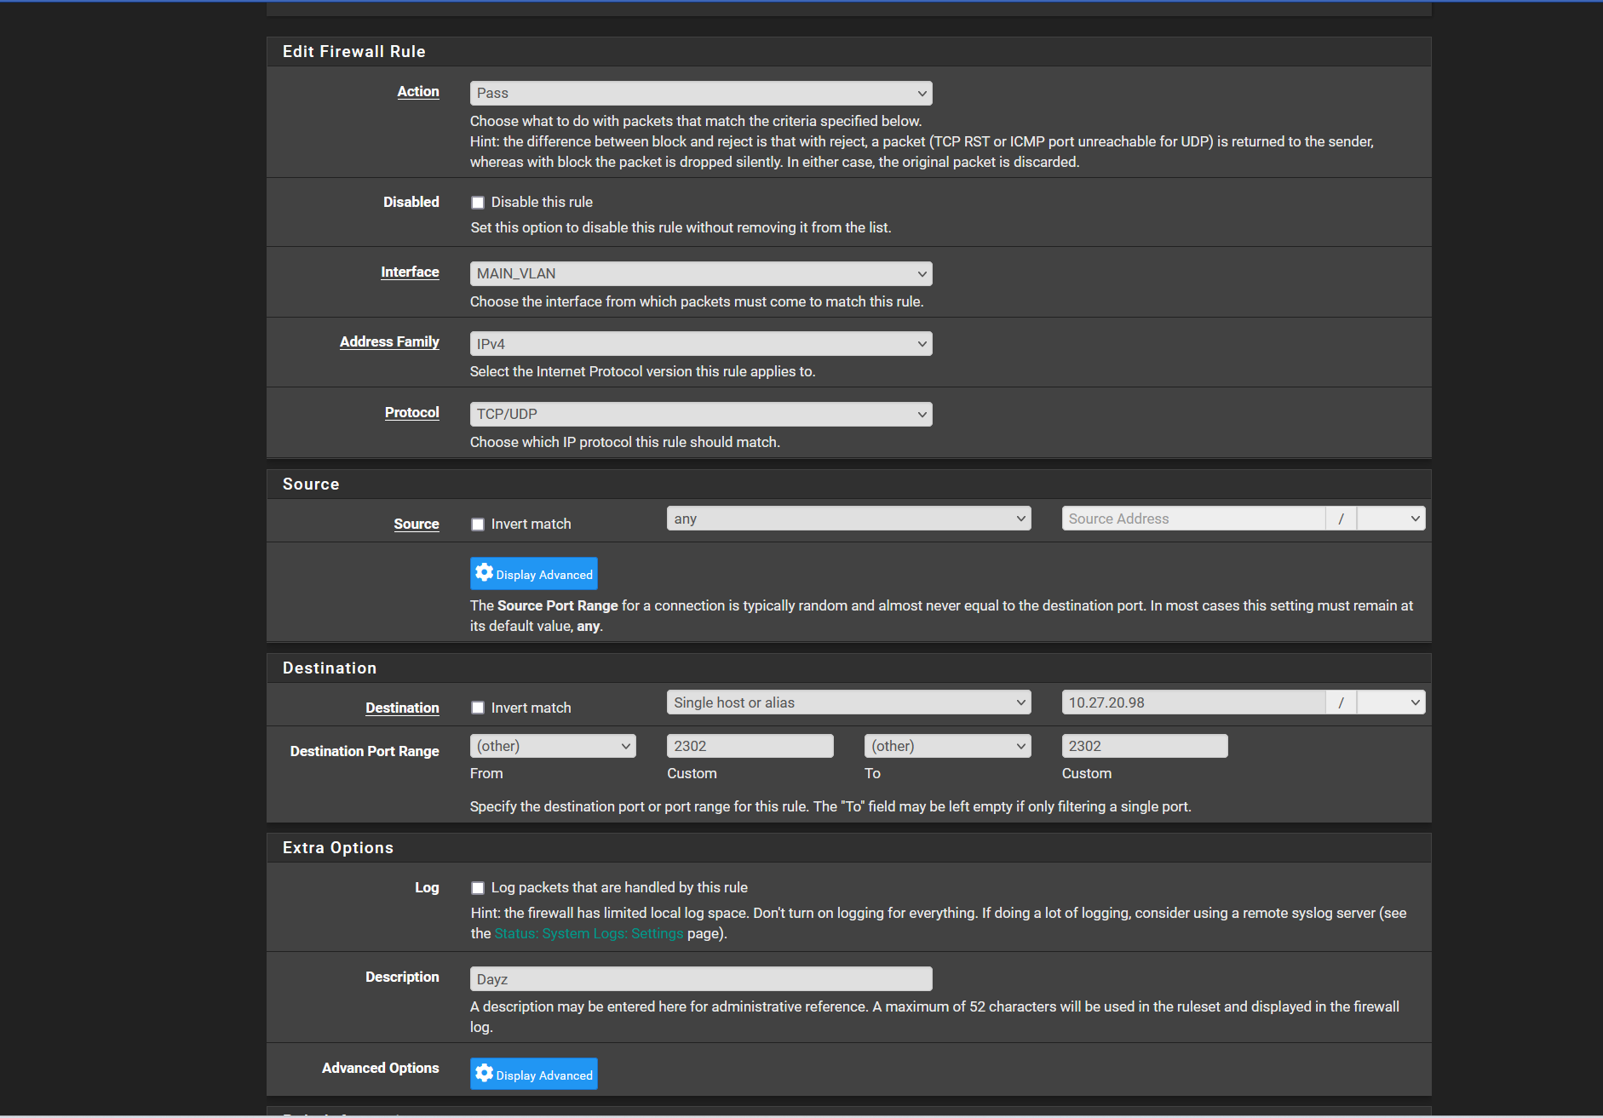Open the Protocol dropdown showing TCP/UDP
The width and height of the screenshot is (1603, 1118).
(x=701, y=414)
